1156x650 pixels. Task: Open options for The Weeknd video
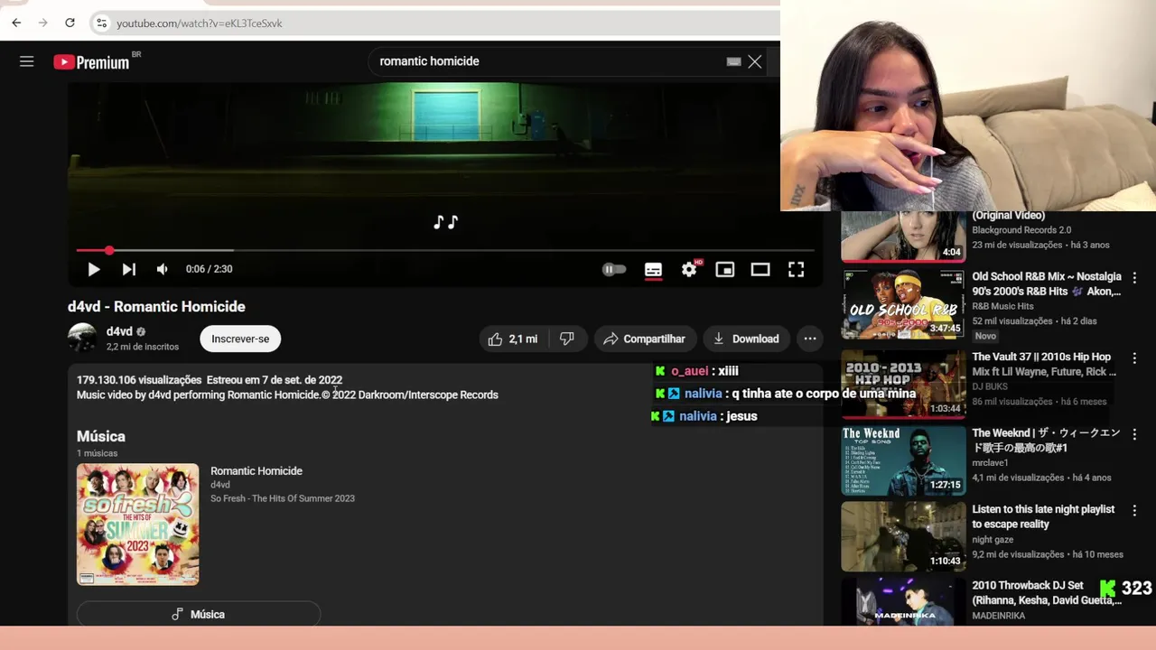coord(1135,434)
